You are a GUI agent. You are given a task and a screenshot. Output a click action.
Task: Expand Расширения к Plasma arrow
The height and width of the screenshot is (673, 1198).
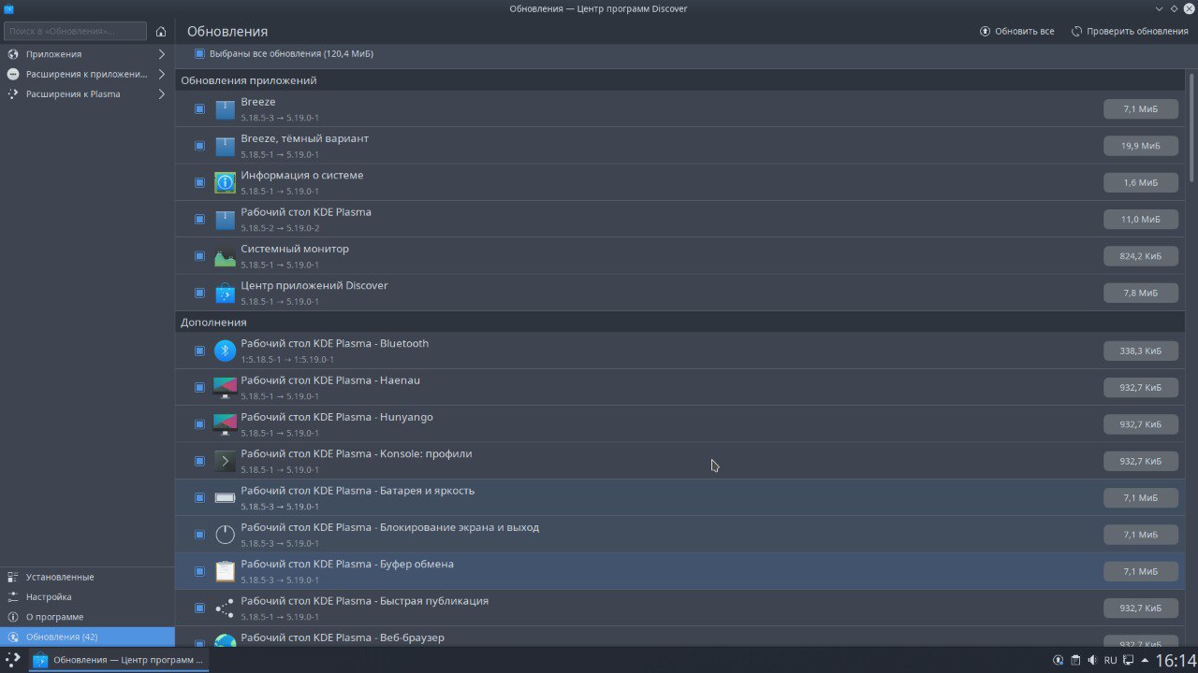coord(161,93)
